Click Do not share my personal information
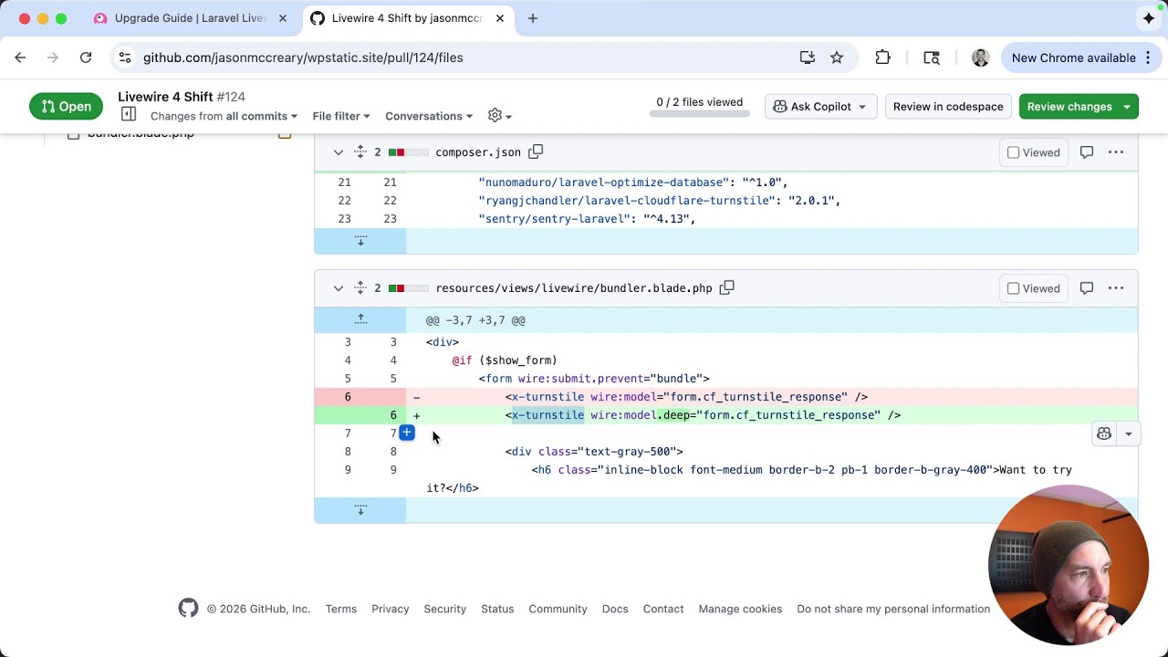This screenshot has height=657, width=1168. pos(893,609)
